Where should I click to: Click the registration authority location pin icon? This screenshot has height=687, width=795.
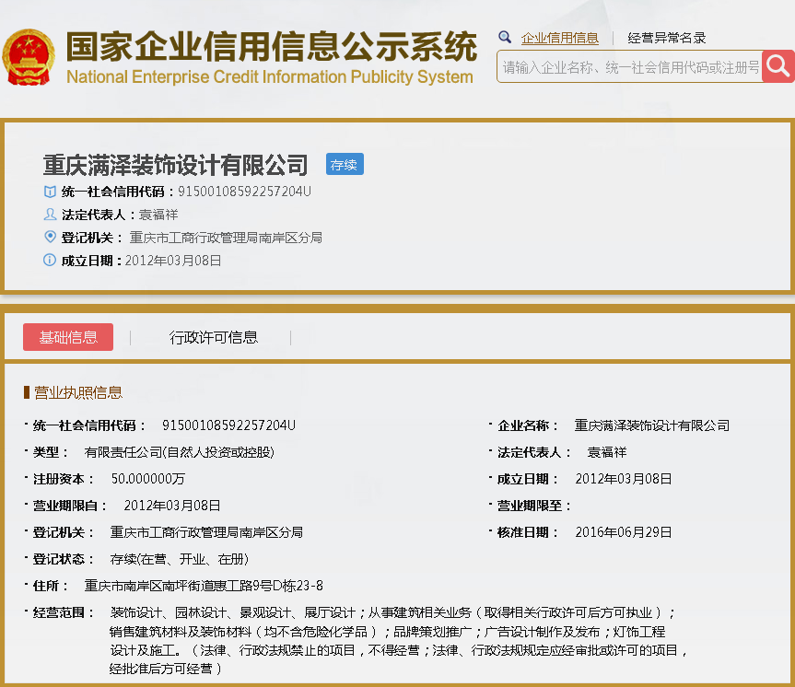click(x=50, y=237)
